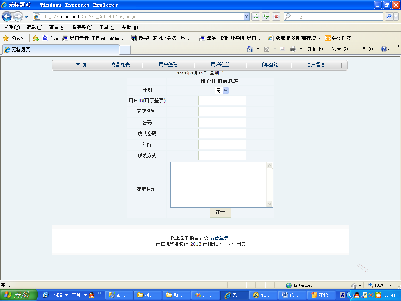Click into the Bing search box
The height and width of the screenshot is (301, 401).
pos(333,16)
